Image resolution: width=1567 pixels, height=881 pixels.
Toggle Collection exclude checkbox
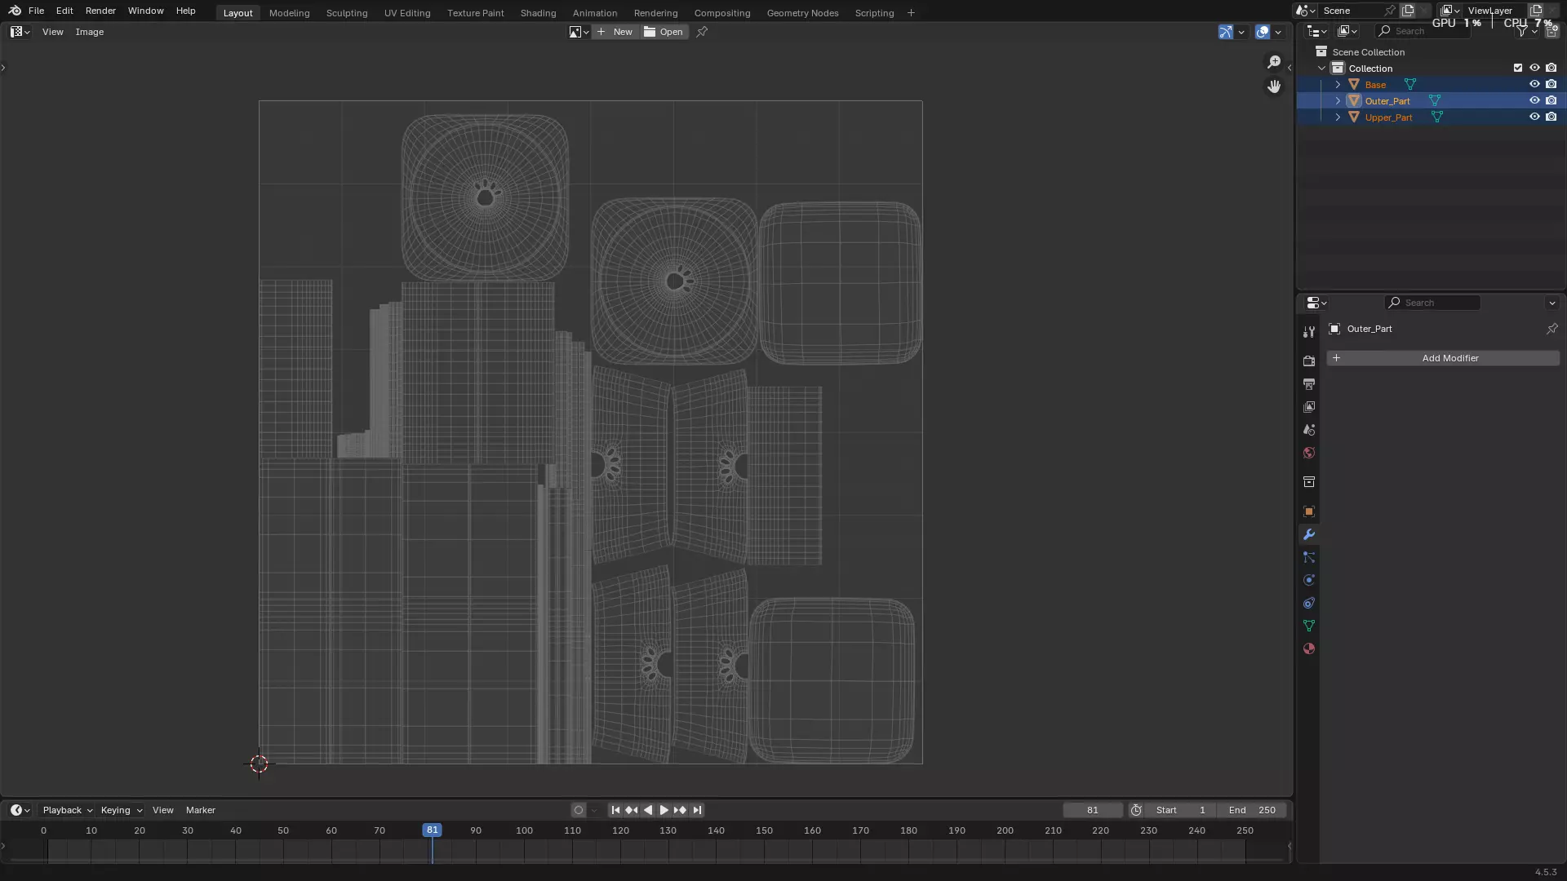click(x=1518, y=69)
